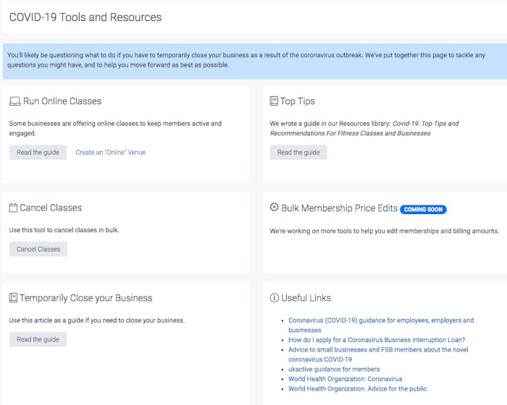The height and width of the screenshot is (405, 507).
Task: Click the Create an "Online" Venue link
Action: click(111, 153)
